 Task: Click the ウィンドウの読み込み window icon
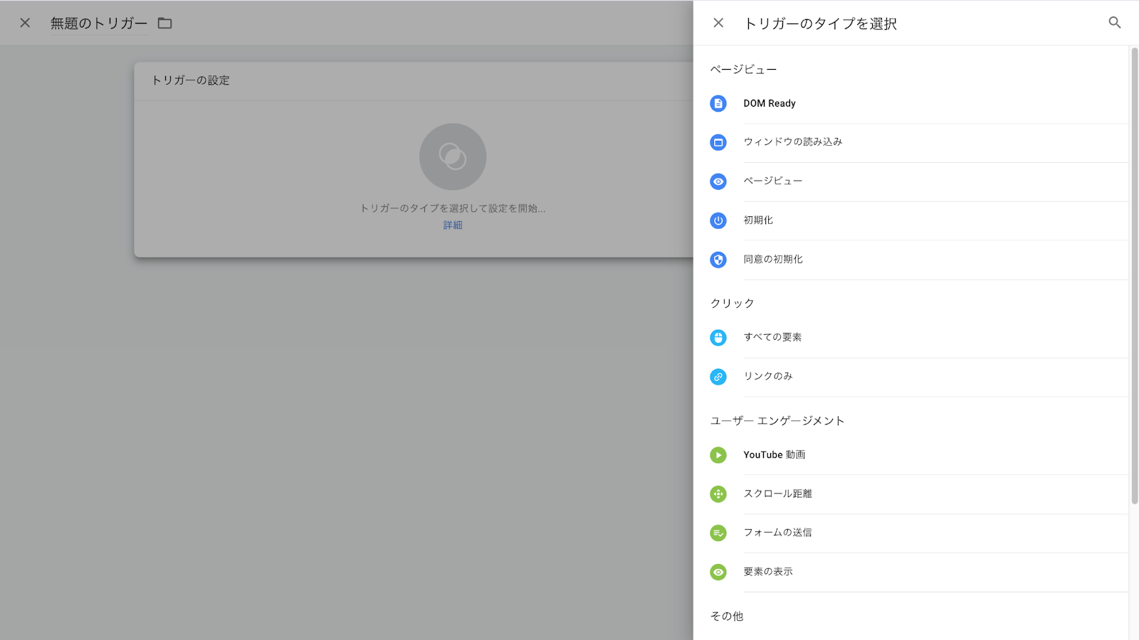[x=718, y=142]
